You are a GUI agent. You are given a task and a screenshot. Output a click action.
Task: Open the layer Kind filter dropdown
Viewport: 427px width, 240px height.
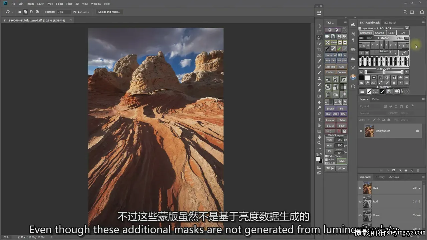(x=370, y=106)
